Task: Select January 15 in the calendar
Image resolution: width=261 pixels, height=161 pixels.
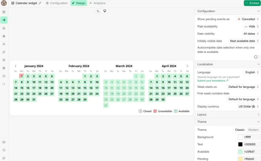Action: [22, 88]
